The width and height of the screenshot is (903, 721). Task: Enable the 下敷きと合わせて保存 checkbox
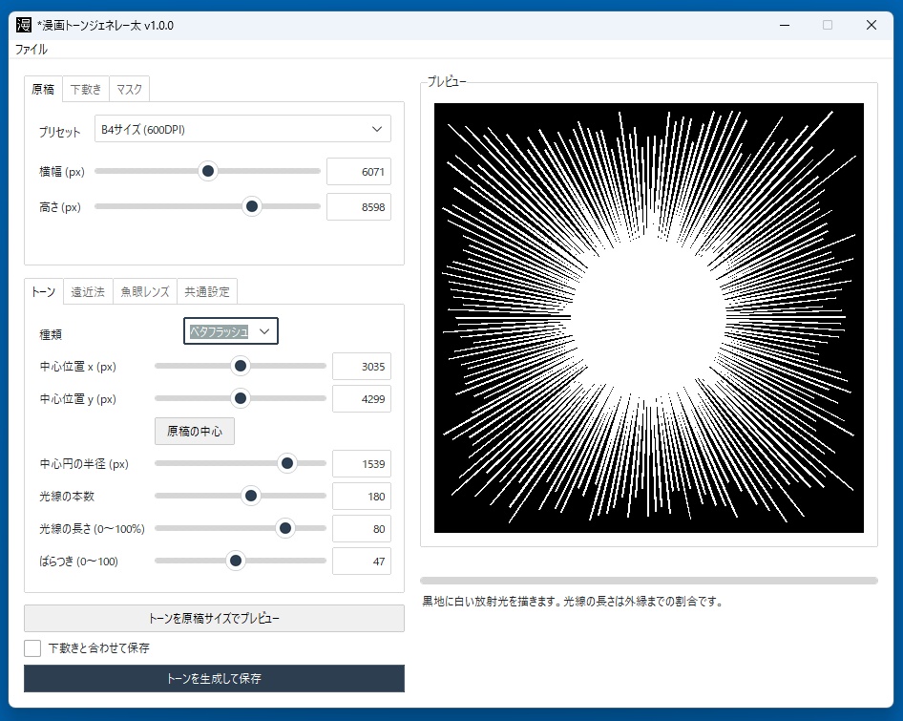[32, 647]
